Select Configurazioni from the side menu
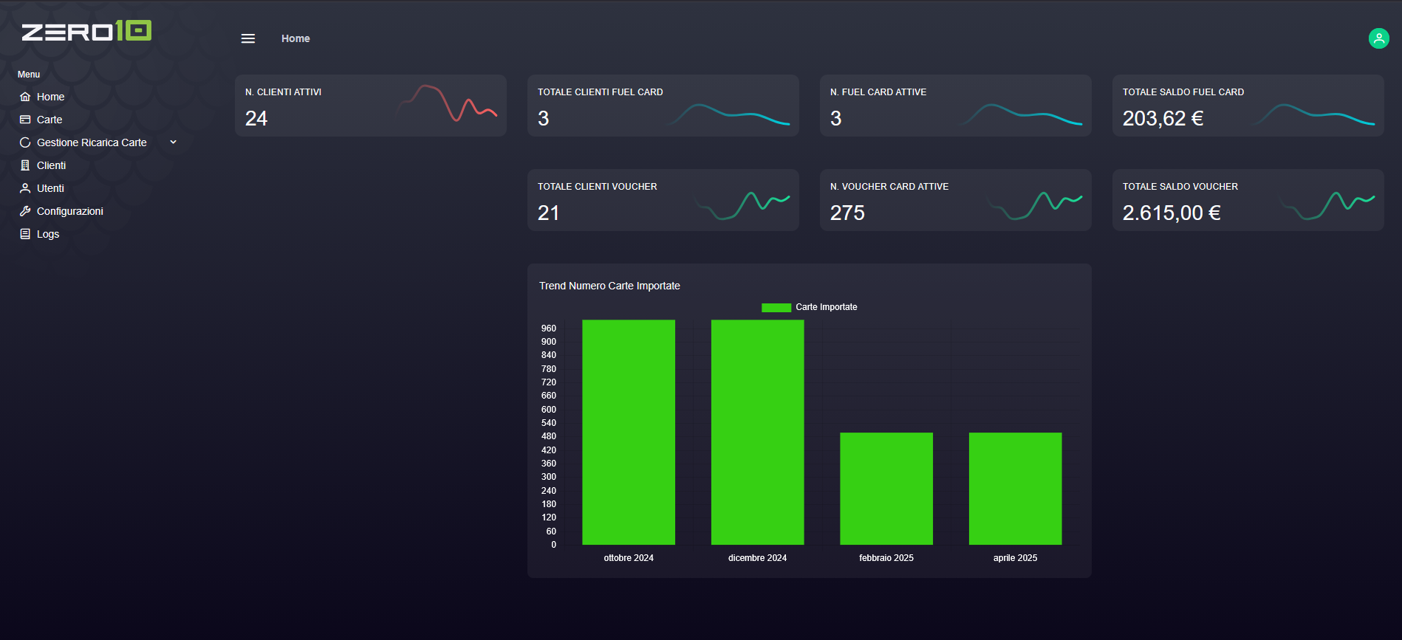 [x=70, y=211]
